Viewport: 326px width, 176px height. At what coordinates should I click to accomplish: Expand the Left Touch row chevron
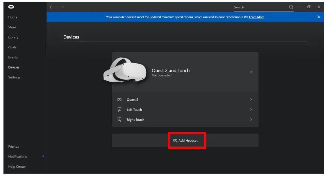(x=251, y=110)
